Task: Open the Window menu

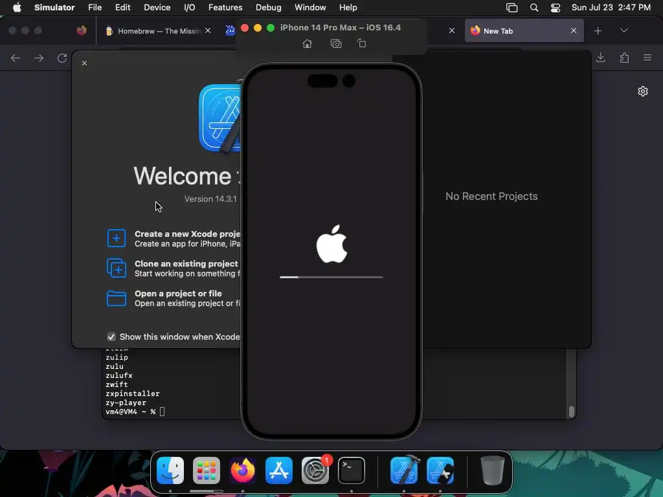Action: [x=310, y=8]
